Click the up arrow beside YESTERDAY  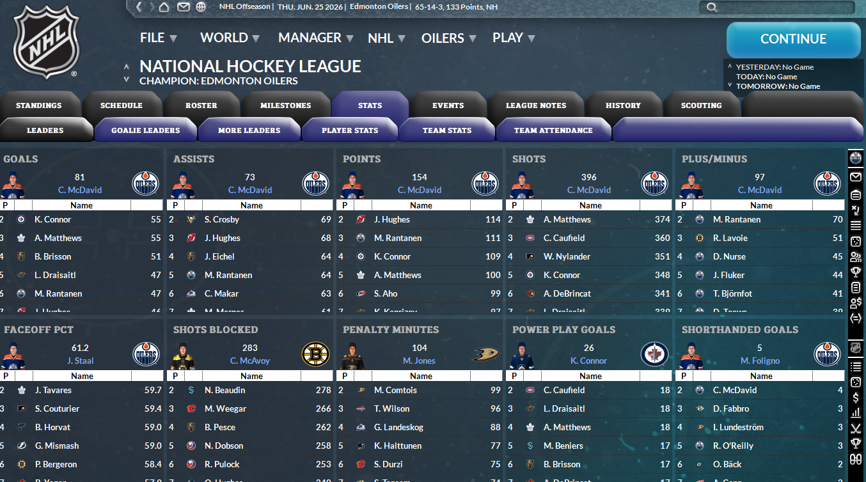[730, 66]
